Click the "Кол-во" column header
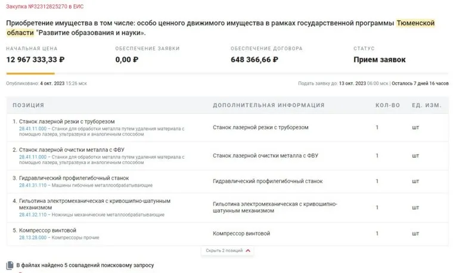Image resolution: width=453 pixels, height=273 pixels. [387, 105]
